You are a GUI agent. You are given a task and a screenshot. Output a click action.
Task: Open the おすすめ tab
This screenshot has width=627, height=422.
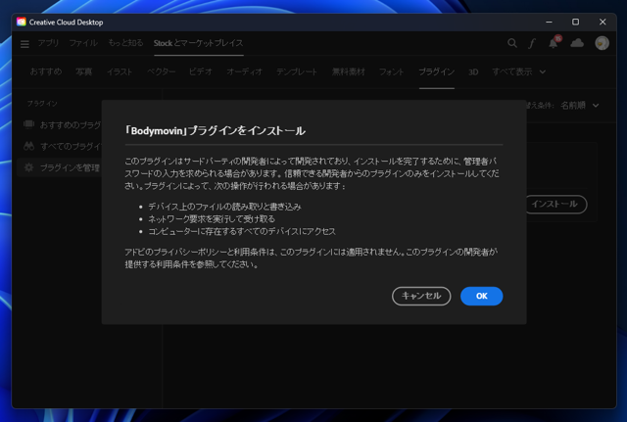[46, 71]
